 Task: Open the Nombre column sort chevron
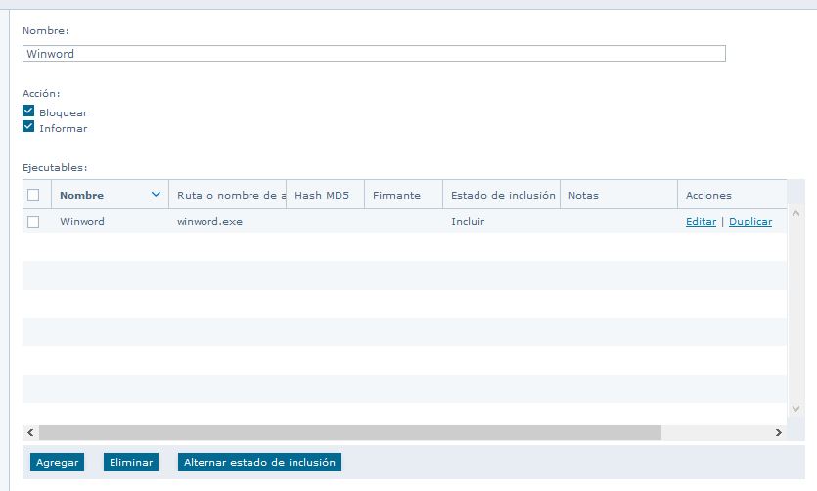point(156,195)
